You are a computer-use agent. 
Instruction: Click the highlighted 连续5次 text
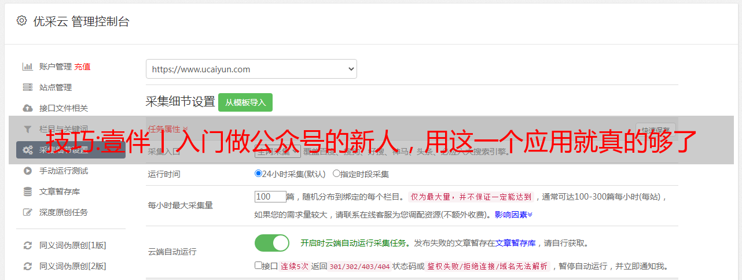coord(294,266)
